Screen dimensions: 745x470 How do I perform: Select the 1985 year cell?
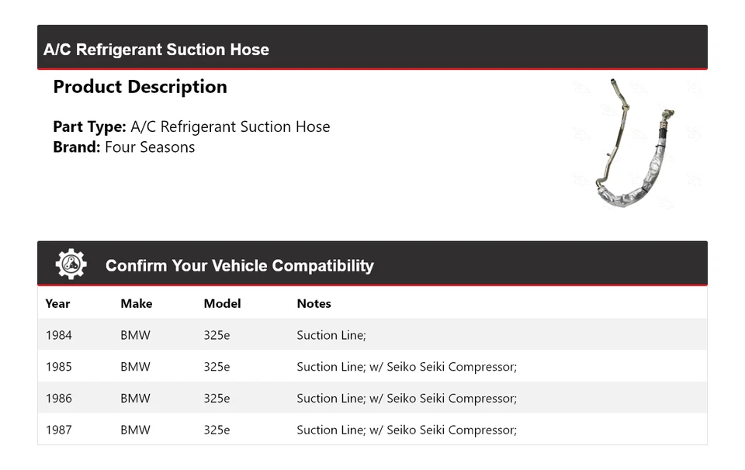tap(58, 367)
